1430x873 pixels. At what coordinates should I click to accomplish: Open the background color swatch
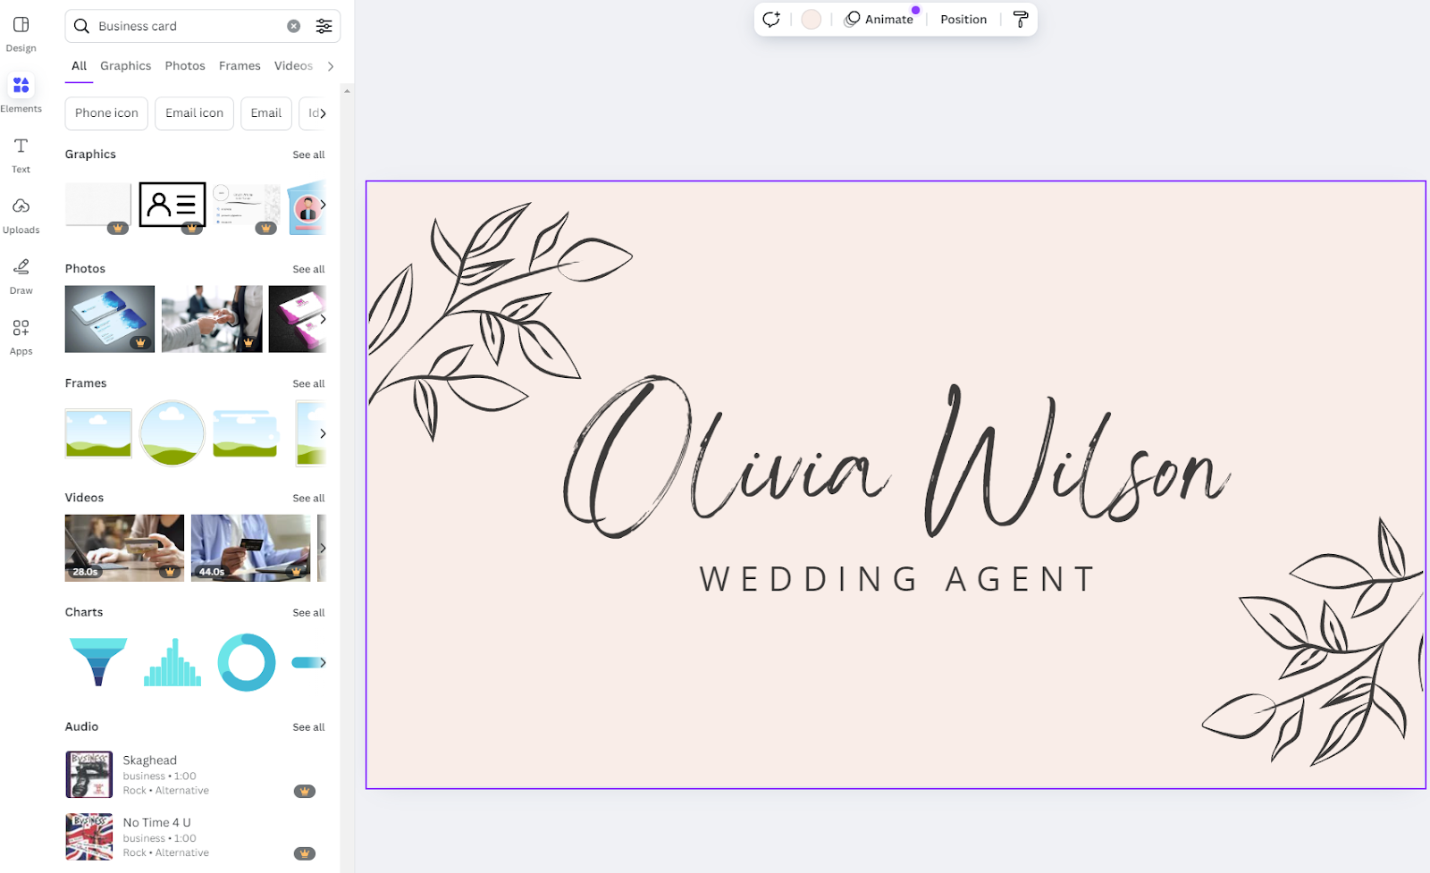tap(810, 19)
